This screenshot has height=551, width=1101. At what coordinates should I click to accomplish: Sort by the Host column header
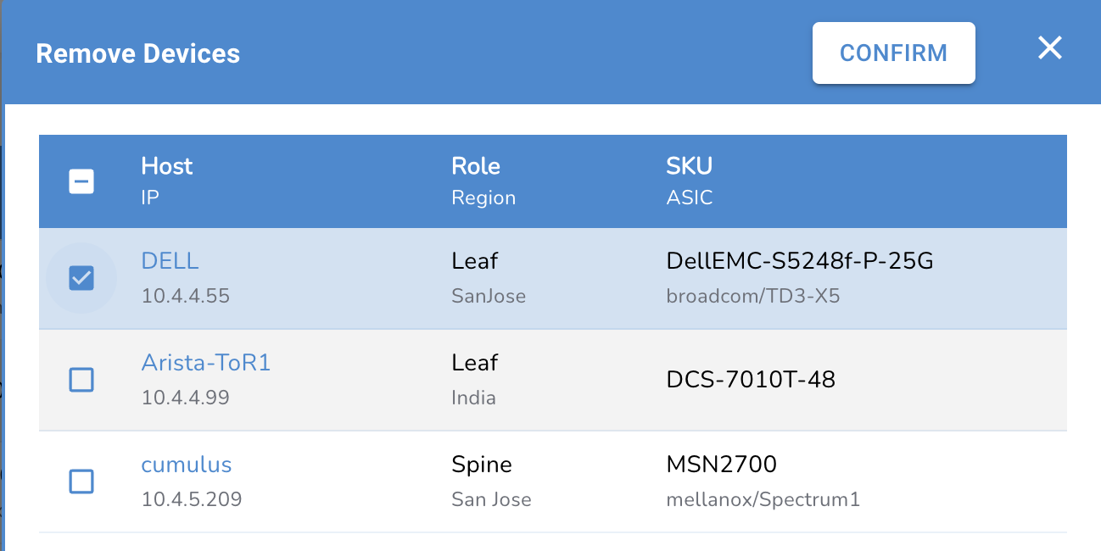tap(167, 166)
